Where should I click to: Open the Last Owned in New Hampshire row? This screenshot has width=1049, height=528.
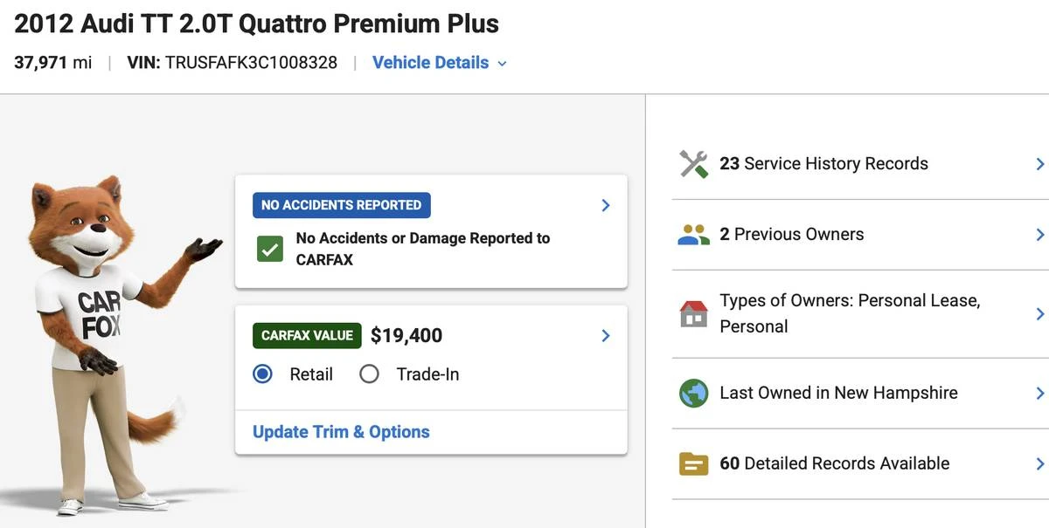(860, 393)
